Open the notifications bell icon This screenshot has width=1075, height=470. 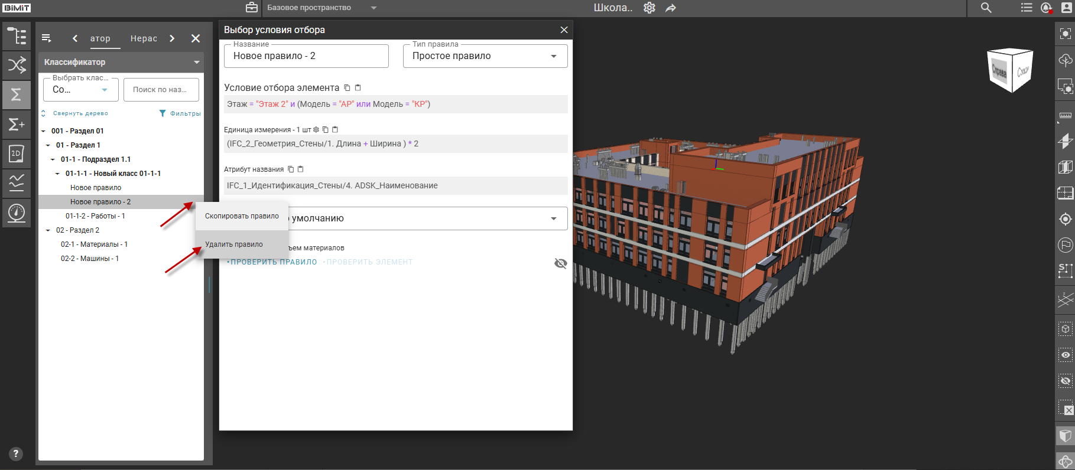[x=1046, y=8]
